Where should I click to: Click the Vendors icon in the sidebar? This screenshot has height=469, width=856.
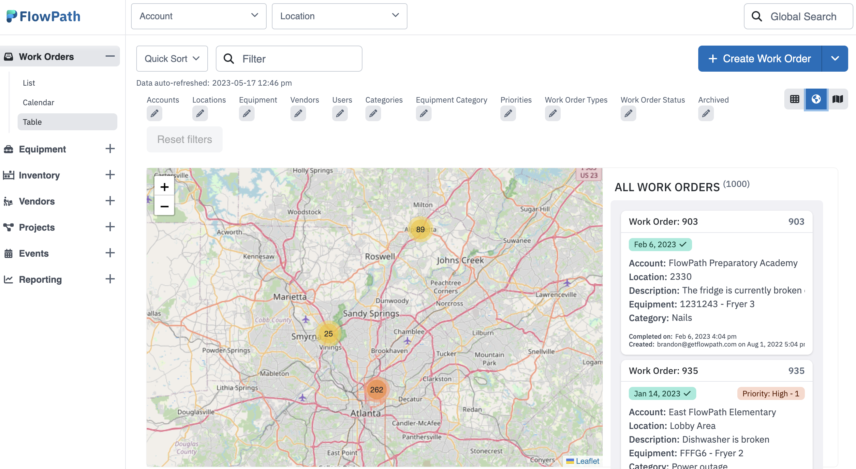pyautogui.click(x=9, y=201)
